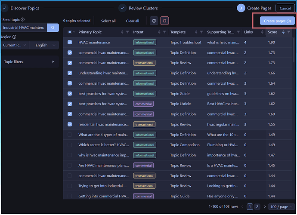
Task: Click the seed topic search icon button
Action: tap(53, 28)
